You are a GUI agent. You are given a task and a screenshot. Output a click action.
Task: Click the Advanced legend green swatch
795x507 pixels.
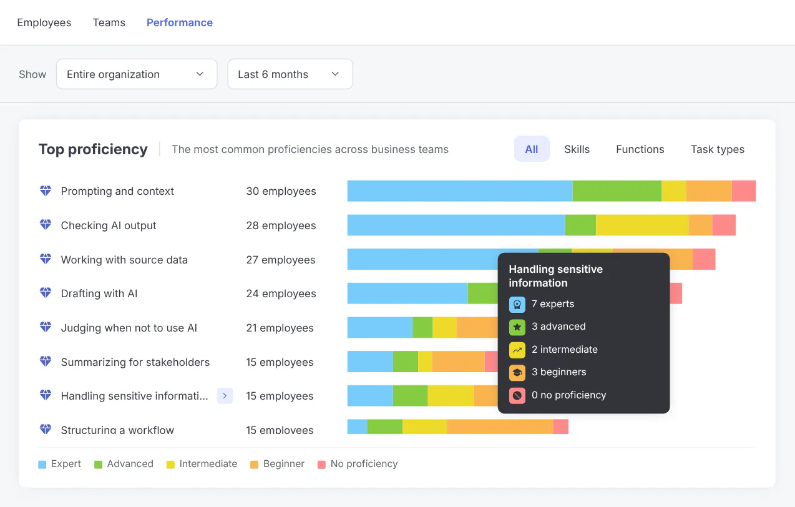pos(98,465)
